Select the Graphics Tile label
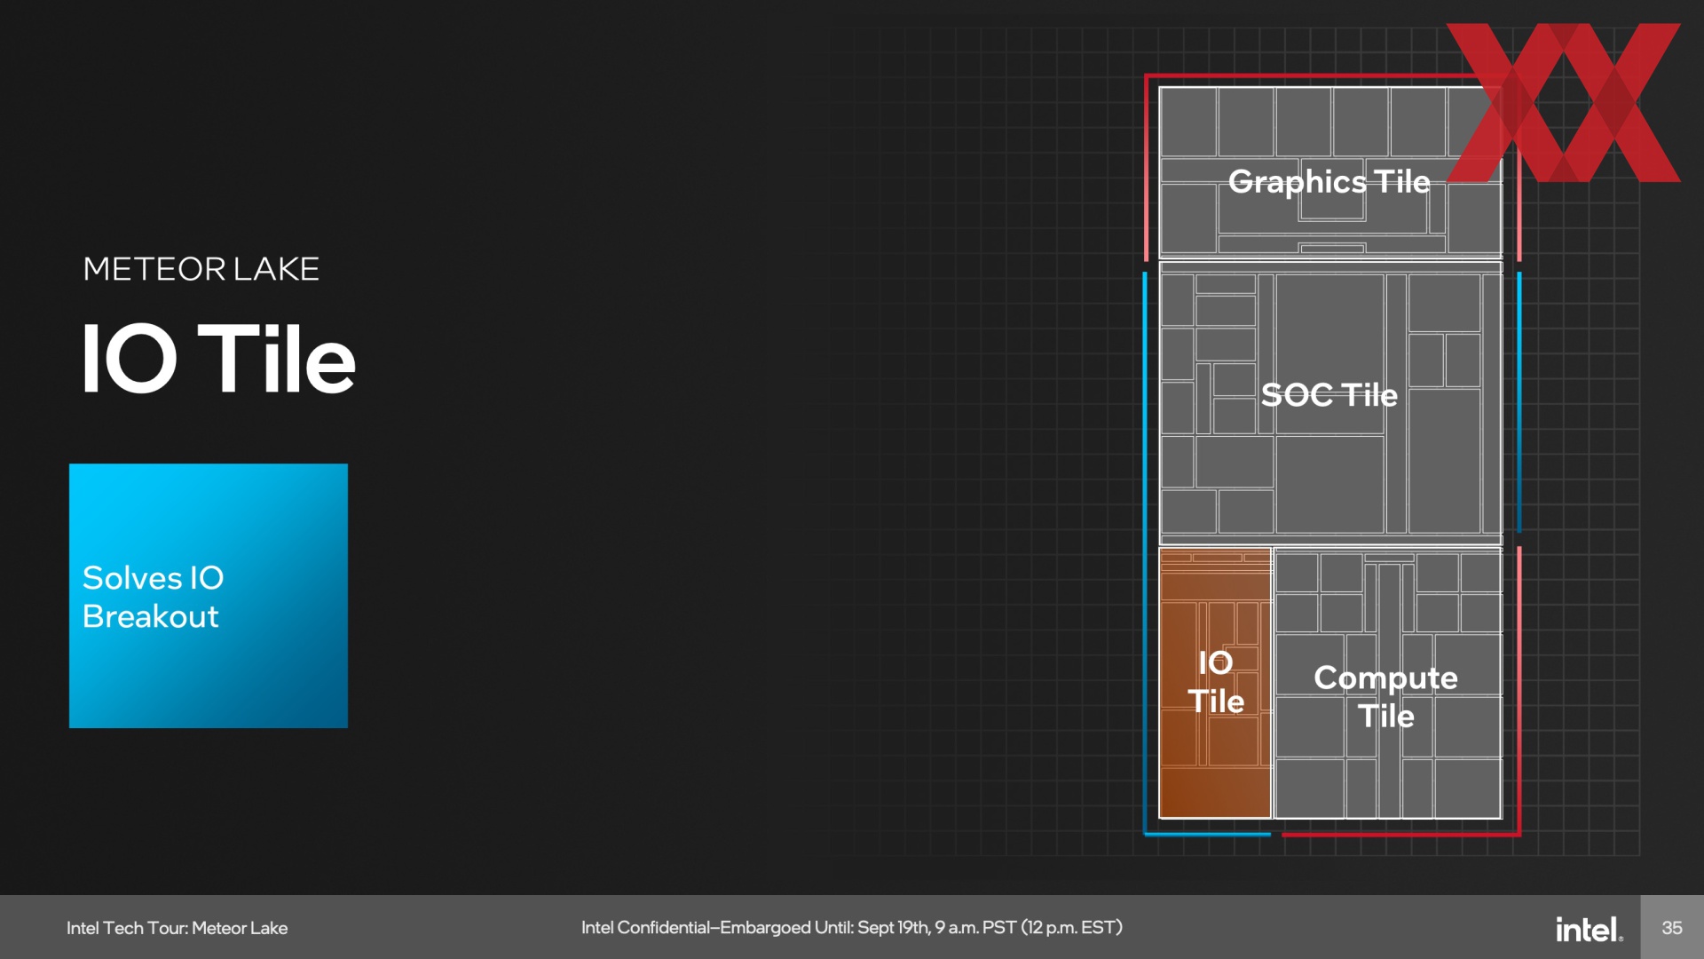This screenshot has height=959, width=1704. (1329, 182)
